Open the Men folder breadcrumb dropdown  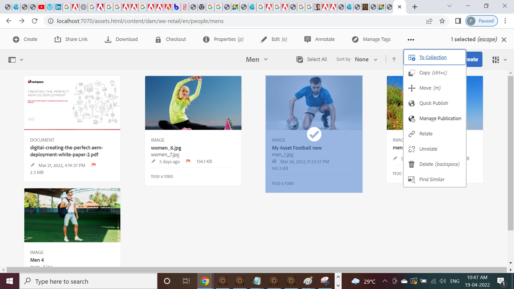257,59
